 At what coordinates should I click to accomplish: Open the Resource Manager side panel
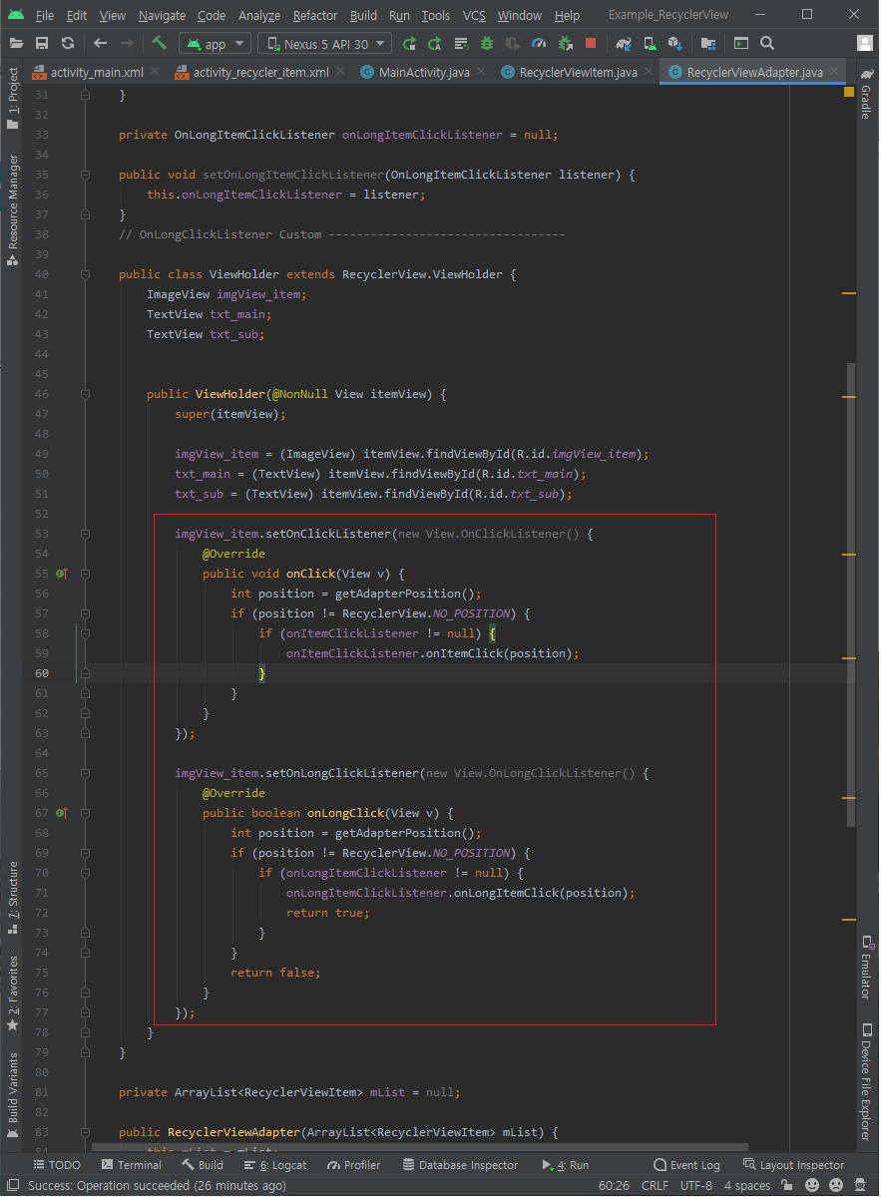[x=13, y=209]
